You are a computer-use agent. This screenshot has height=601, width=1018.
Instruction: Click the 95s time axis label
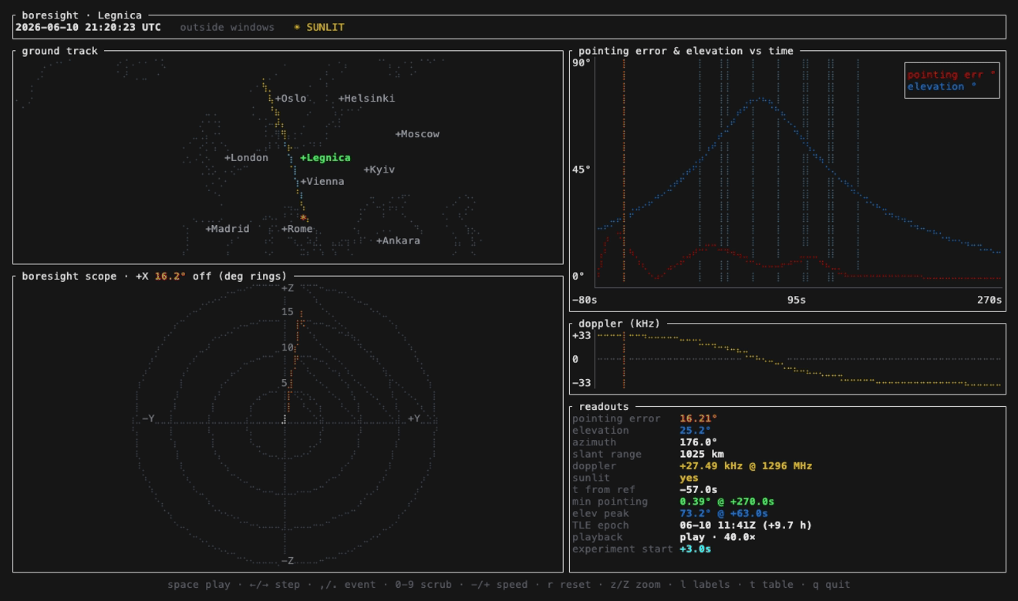click(x=797, y=300)
